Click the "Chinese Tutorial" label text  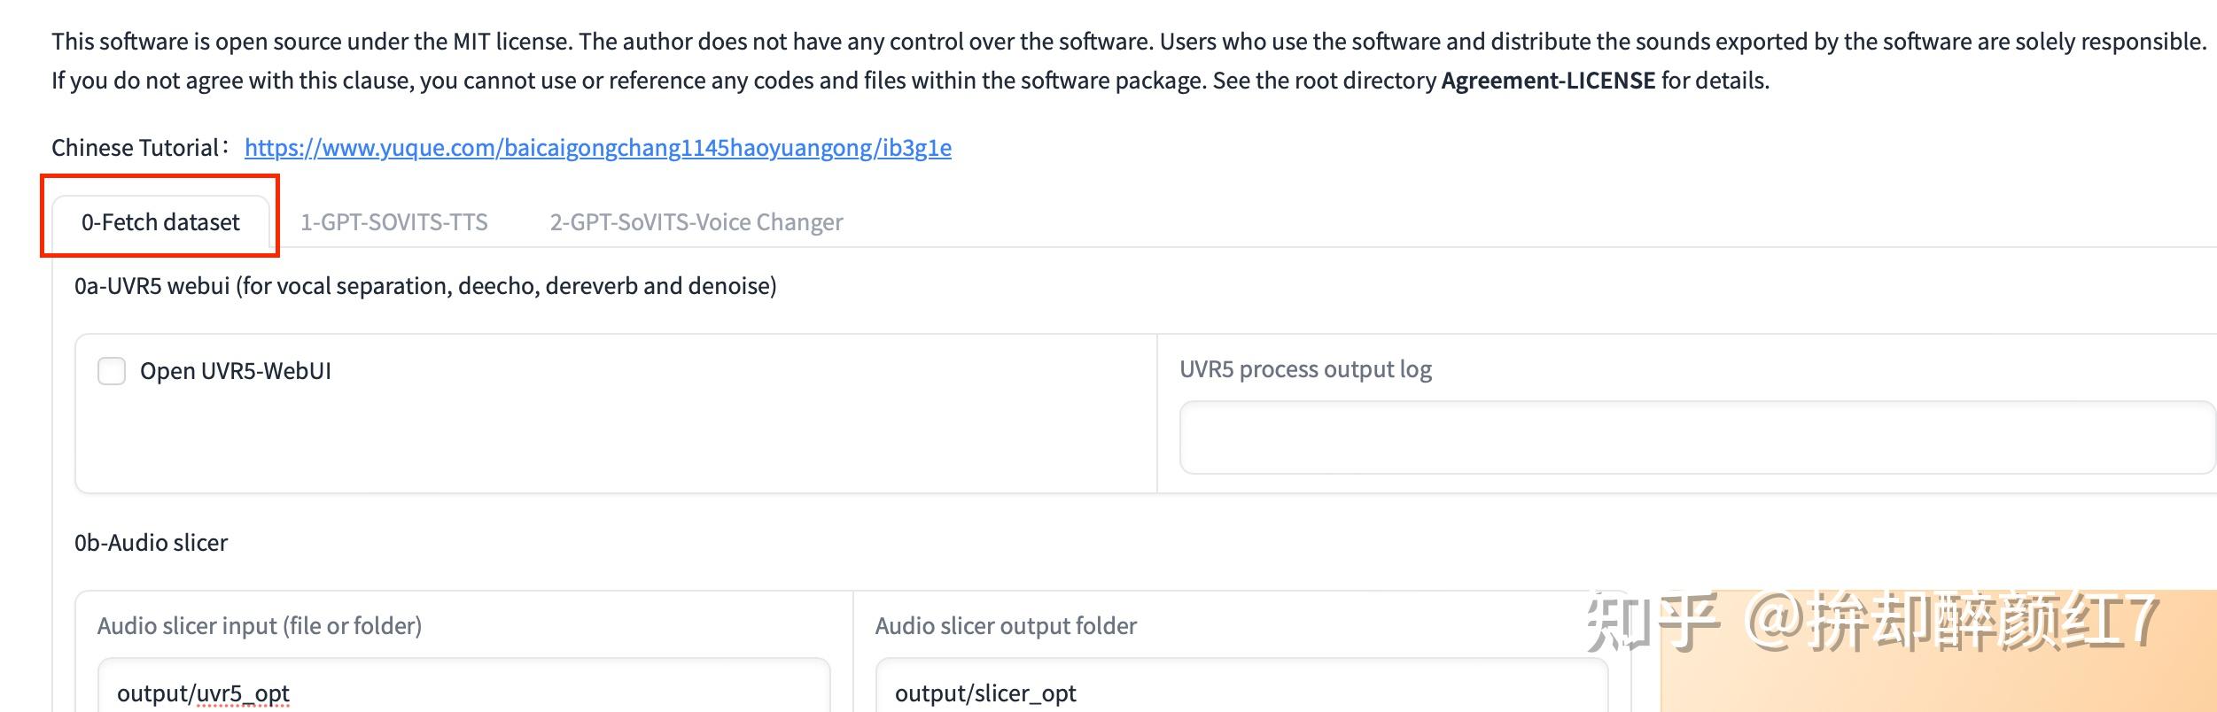pos(136,148)
